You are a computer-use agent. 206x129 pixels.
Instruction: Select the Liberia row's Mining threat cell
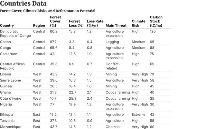pos(111,74)
